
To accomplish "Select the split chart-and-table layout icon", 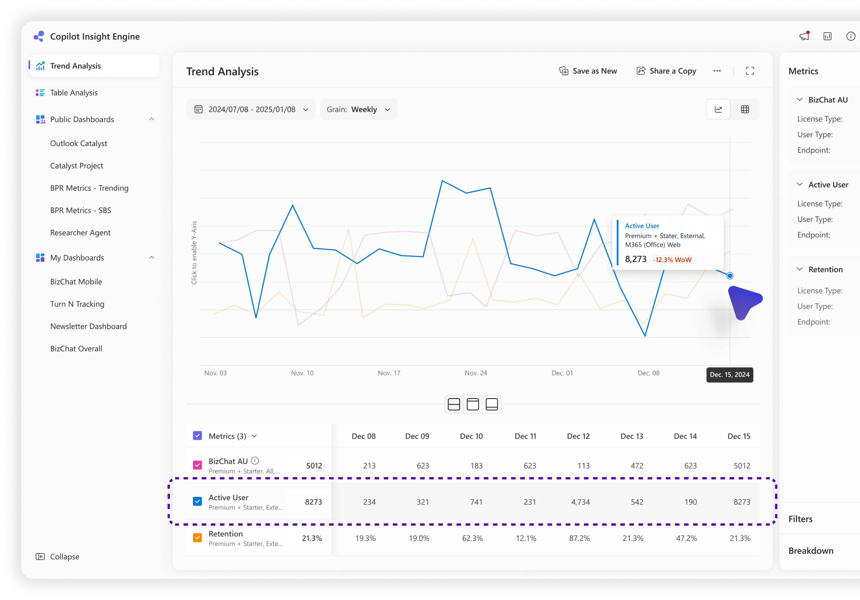I will coord(454,404).
